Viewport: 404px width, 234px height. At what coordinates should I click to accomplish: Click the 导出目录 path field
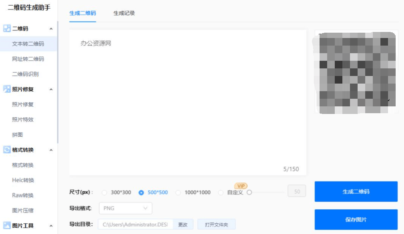point(135,225)
